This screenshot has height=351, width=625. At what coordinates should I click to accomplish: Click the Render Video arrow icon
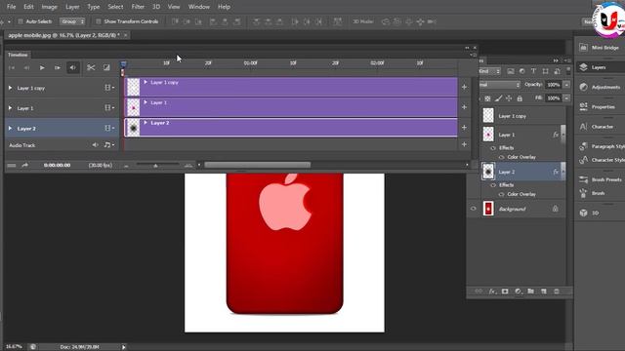[24, 165]
